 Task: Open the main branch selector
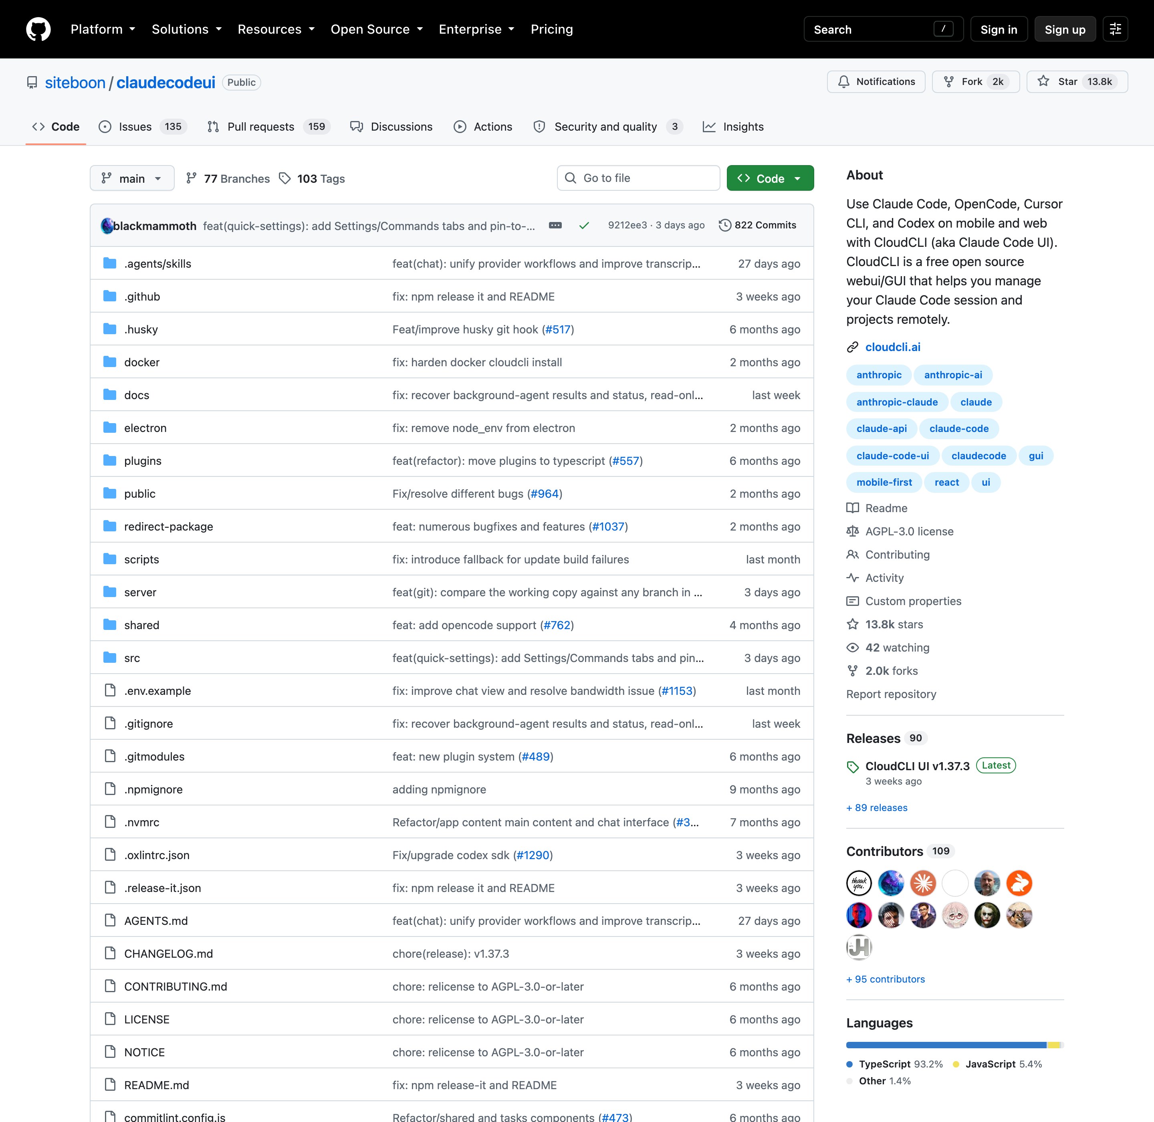coord(132,178)
